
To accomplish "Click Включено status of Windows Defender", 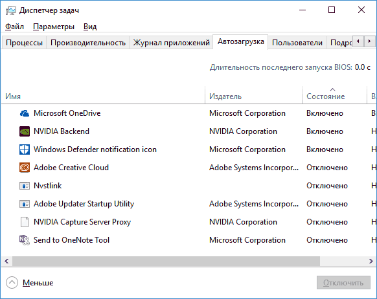I will click(325, 149).
